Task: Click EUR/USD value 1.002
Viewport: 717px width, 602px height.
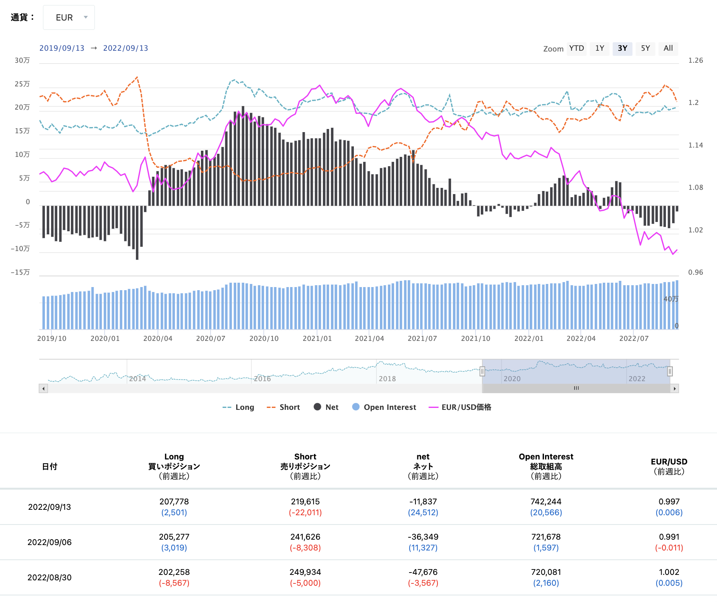Action: 669,572
